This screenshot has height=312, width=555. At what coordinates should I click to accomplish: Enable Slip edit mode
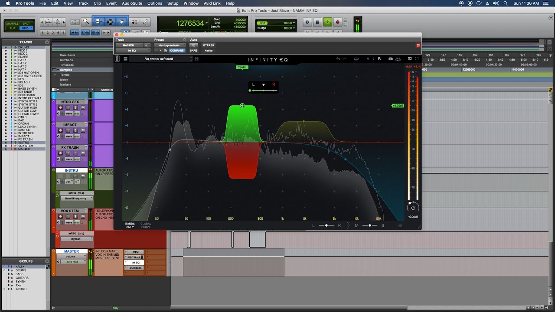(x=12, y=28)
